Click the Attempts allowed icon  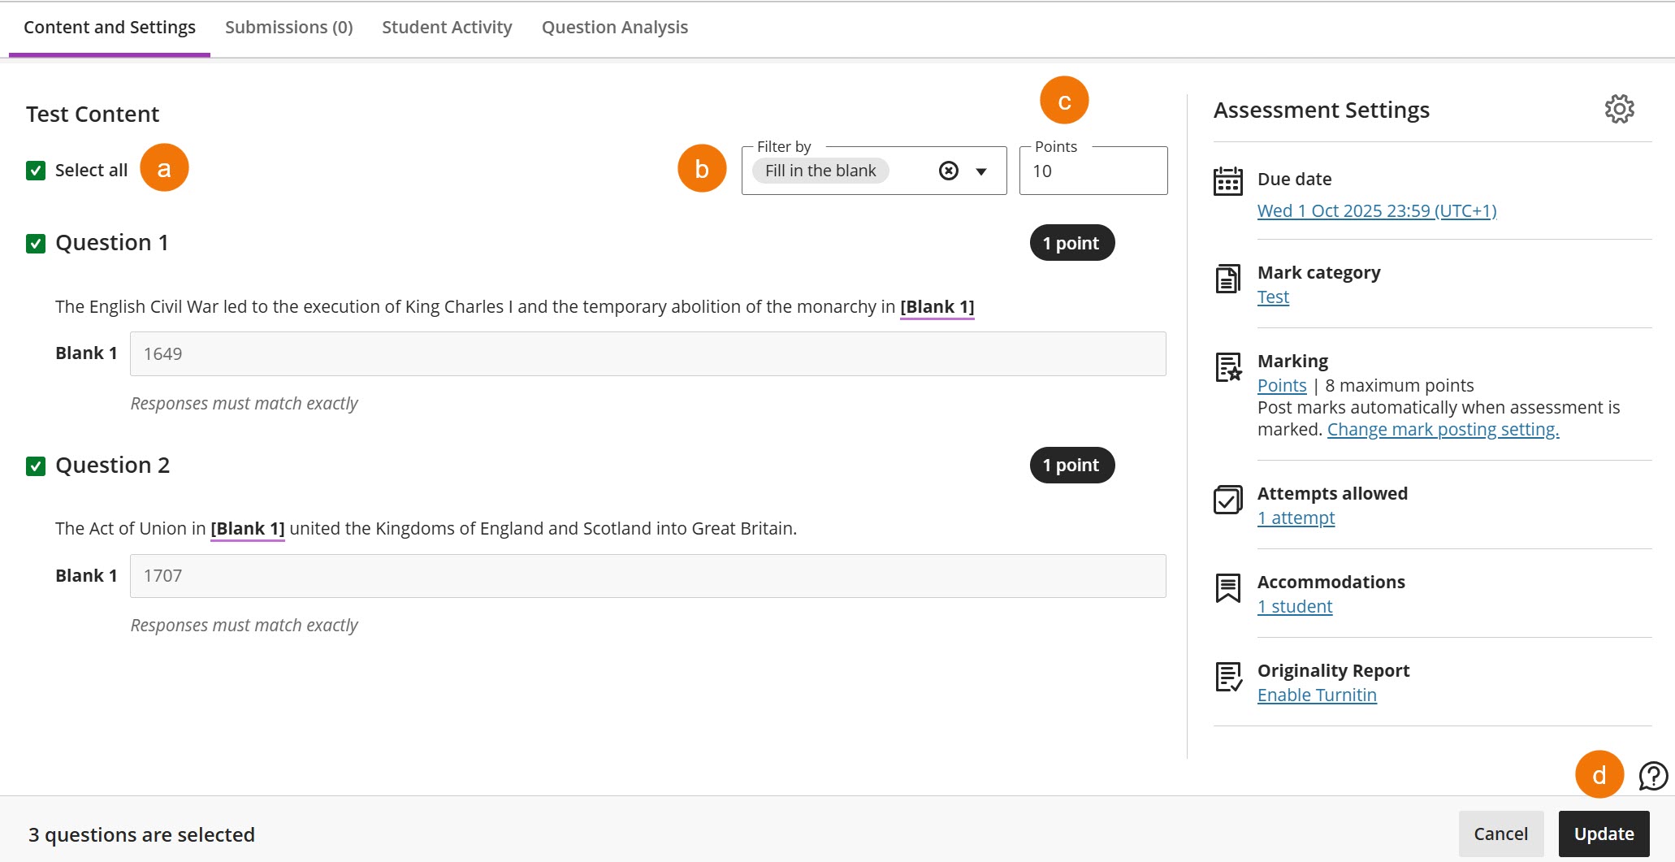tap(1227, 500)
